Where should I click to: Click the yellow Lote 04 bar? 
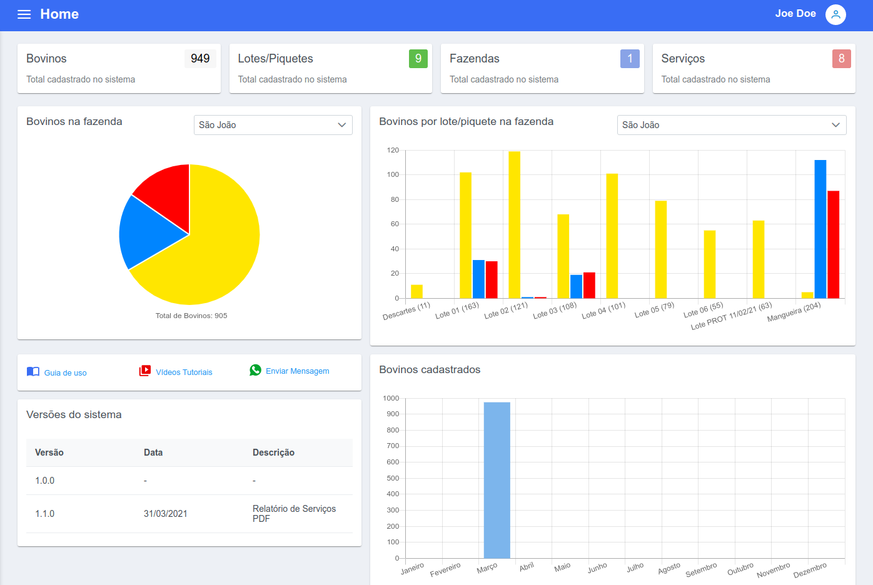(612, 236)
